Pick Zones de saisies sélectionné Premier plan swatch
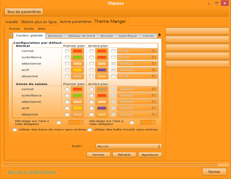The height and width of the screenshot is (179, 231). (x=77, y=102)
